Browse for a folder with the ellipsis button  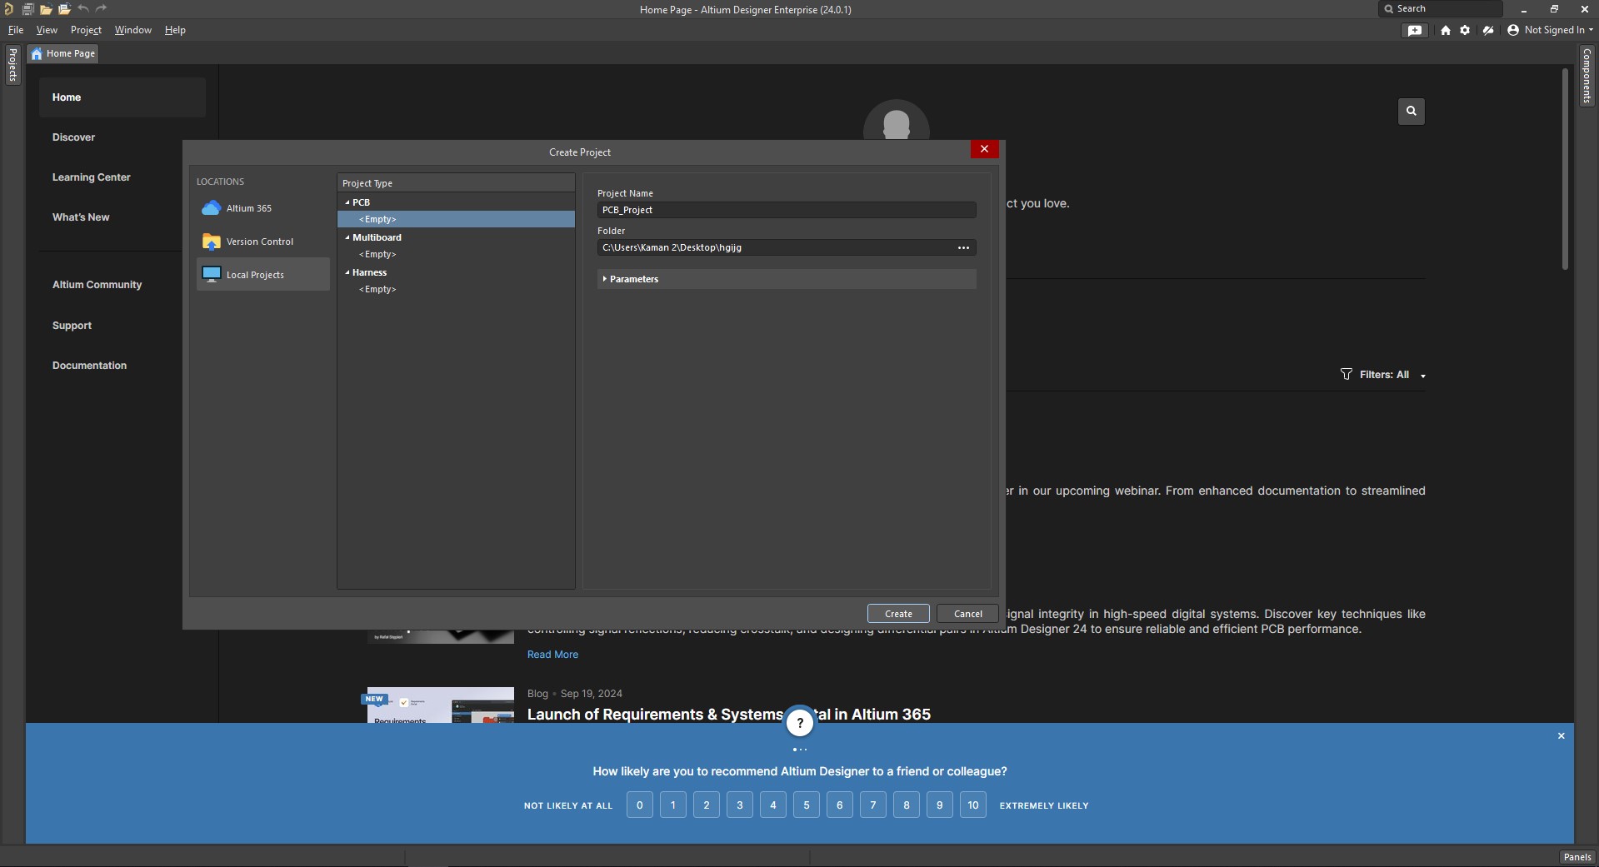(x=963, y=247)
